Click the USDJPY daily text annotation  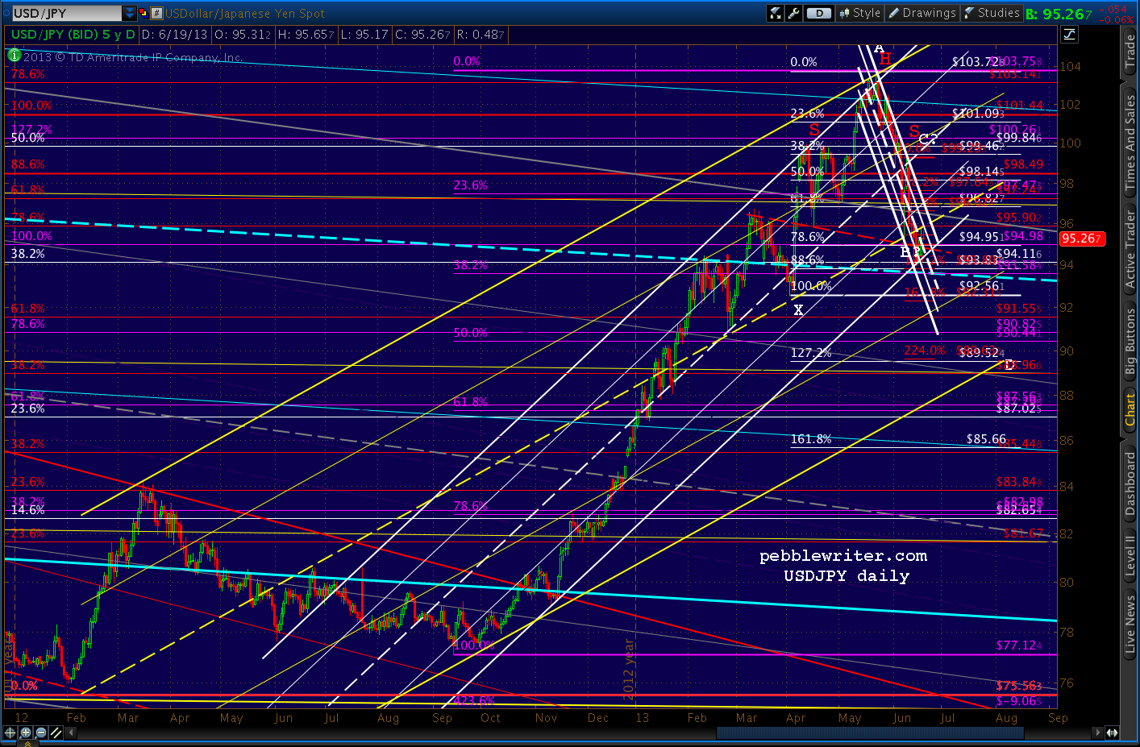coord(847,576)
